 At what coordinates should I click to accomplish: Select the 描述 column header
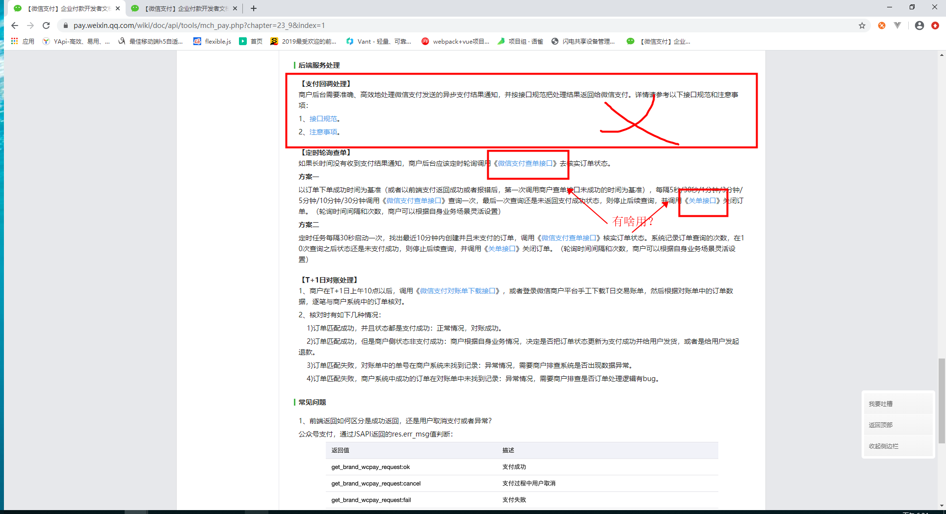pyautogui.click(x=508, y=450)
